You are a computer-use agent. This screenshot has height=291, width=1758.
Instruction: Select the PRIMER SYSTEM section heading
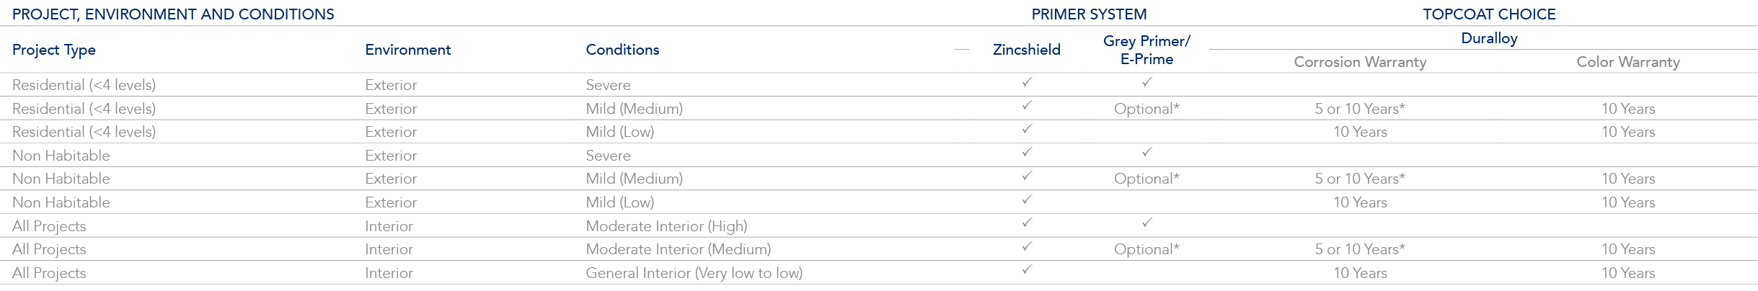pos(1089,14)
